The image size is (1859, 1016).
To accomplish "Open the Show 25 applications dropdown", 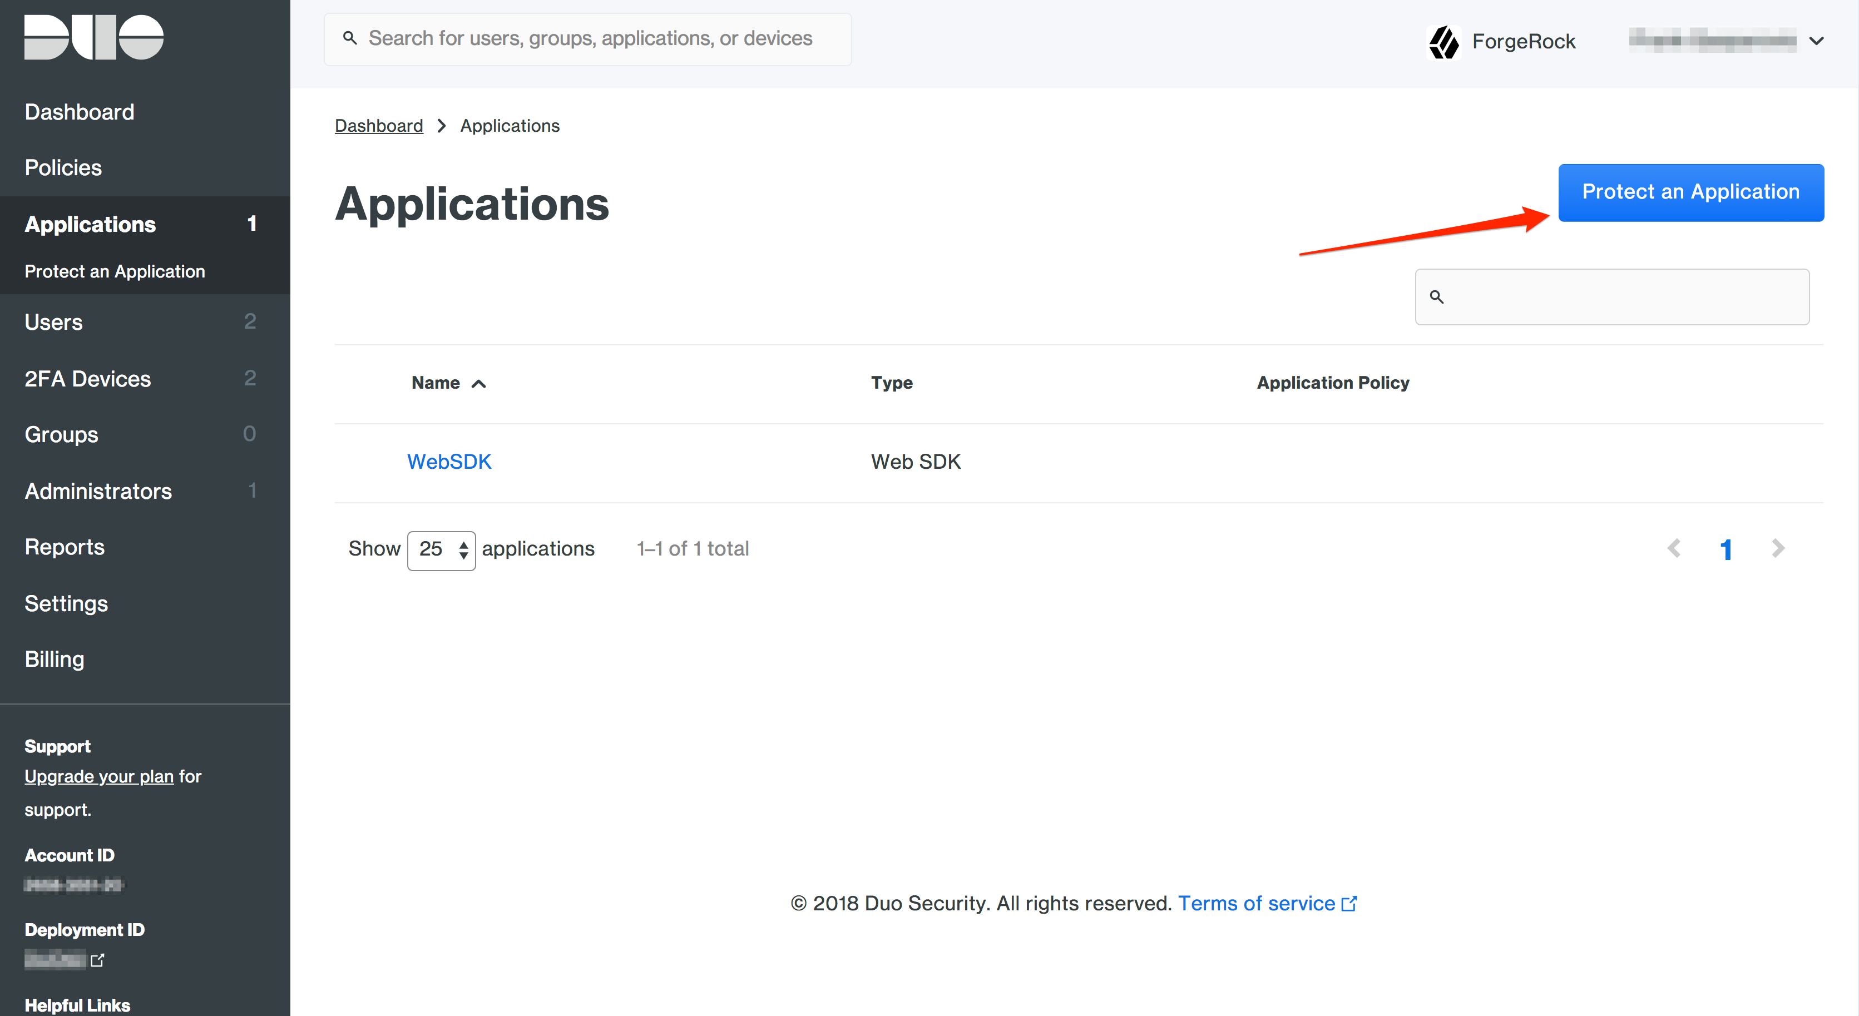I will coord(441,551).
